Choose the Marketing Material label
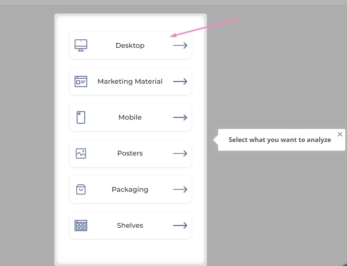This screenshot has width=347, height=266. coord(130,81)
